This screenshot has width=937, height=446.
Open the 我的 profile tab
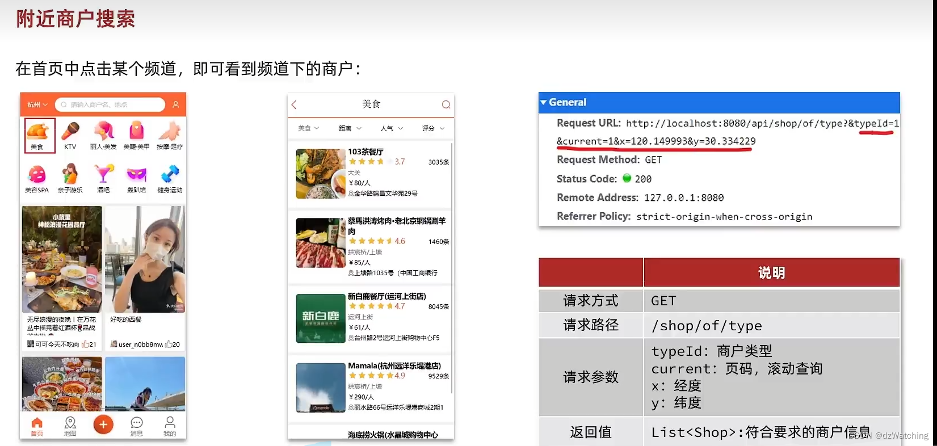pyautogui.click(x=170, y=427)
